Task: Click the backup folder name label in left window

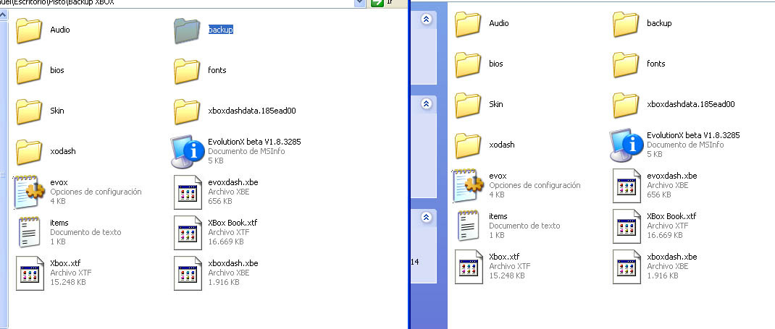Action: pyautogui.click(x=220, y=30)
